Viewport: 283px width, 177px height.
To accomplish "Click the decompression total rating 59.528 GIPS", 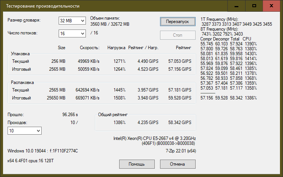I will click(180, 98).
